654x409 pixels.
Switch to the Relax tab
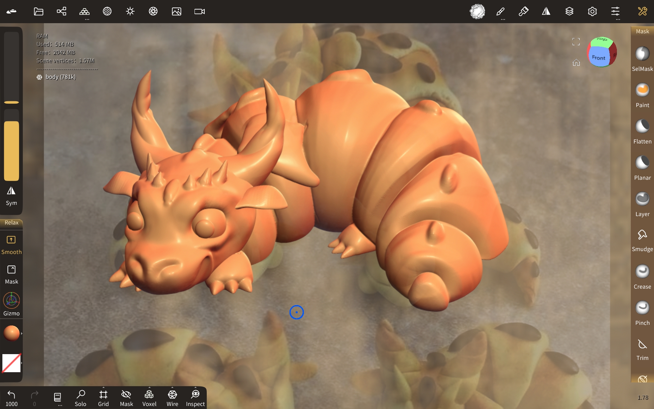[x=11, y=223]
